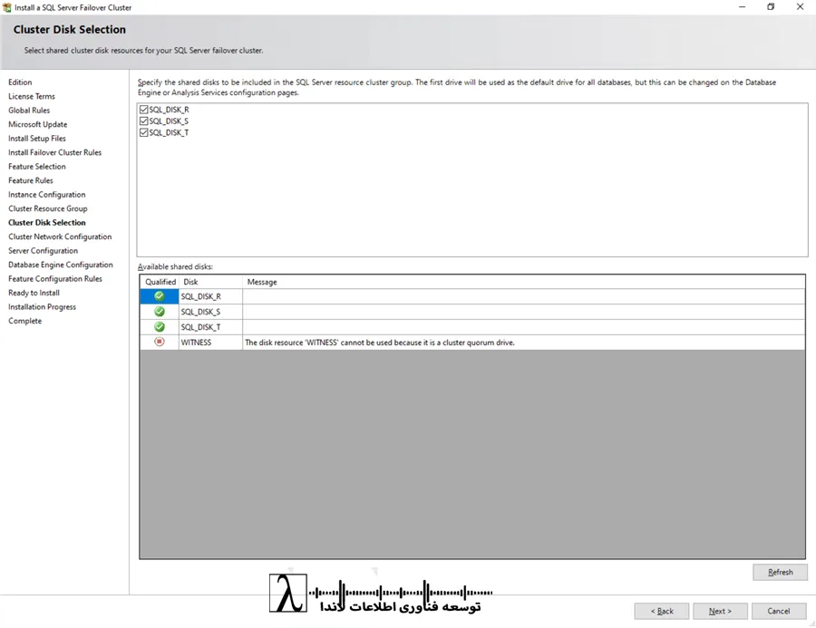This screenshot has width=816, height=628.
Task: Click the green qualified icon for SQL_DISK_R
Action: click(160, 296)
